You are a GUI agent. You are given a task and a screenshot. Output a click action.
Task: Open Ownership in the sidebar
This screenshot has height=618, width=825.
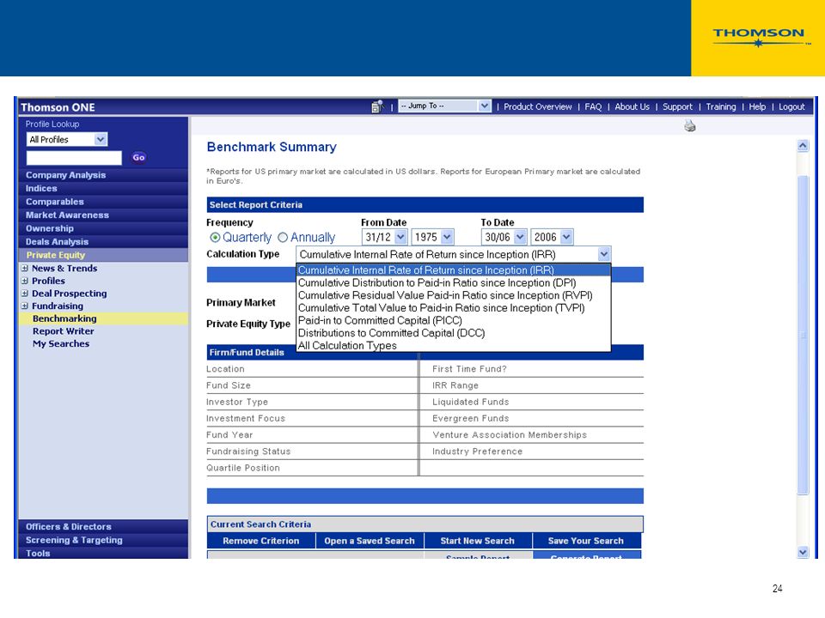coord(103,228)
